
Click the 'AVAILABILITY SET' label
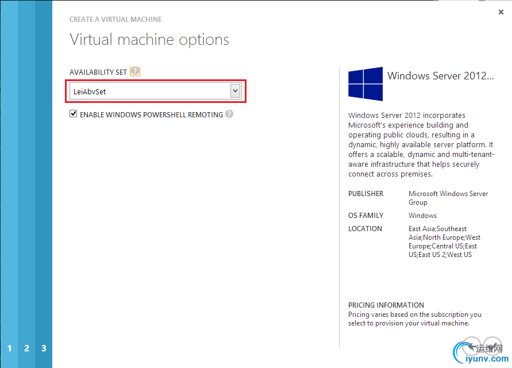point(98,72)
